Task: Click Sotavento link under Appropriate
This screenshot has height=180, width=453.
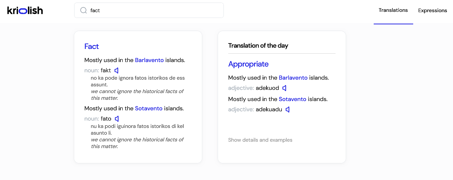Action: pos(292,99)
